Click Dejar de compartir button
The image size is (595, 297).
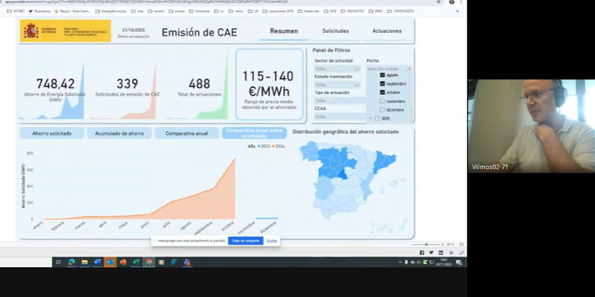pyautogui.click(x=245, y=241)
